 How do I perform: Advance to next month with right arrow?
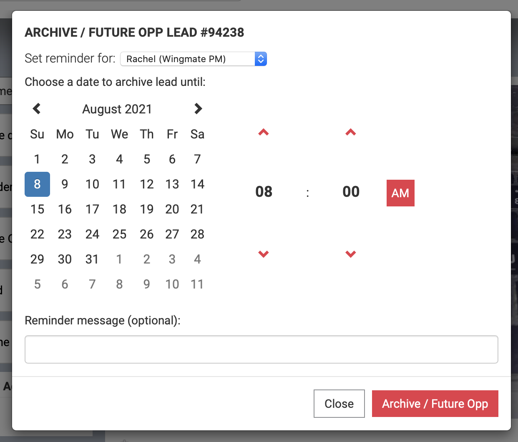pos(198,109)
